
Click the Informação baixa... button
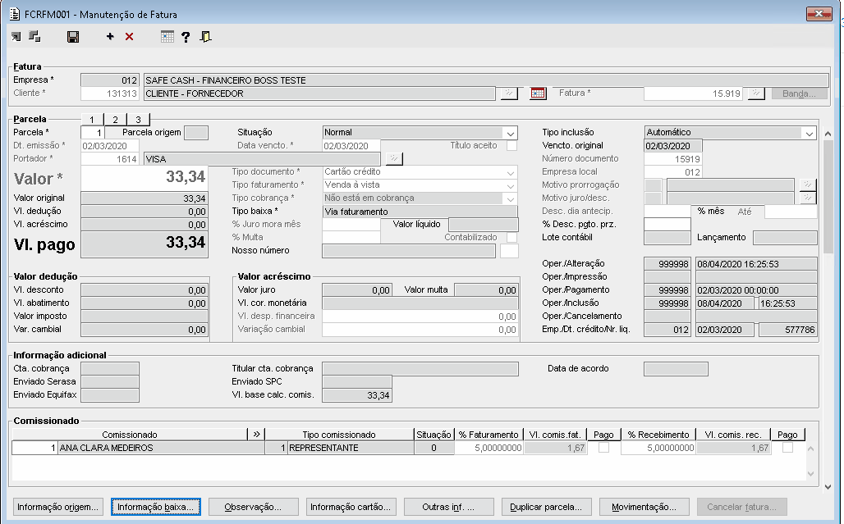156,507
